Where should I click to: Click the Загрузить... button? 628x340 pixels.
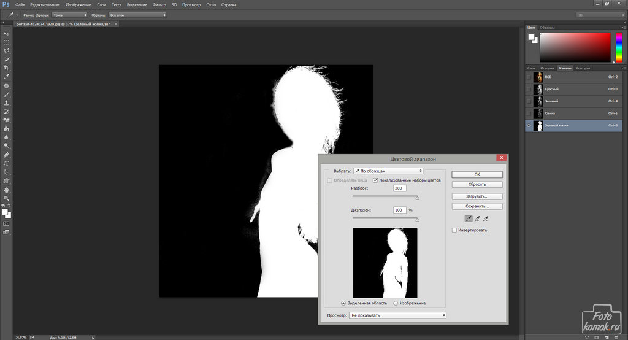(477, 196)
